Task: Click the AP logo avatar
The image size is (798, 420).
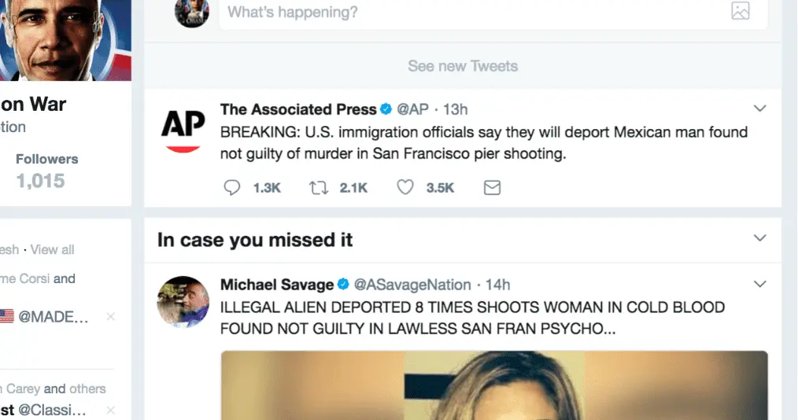Action: click(x=183, y=129)
